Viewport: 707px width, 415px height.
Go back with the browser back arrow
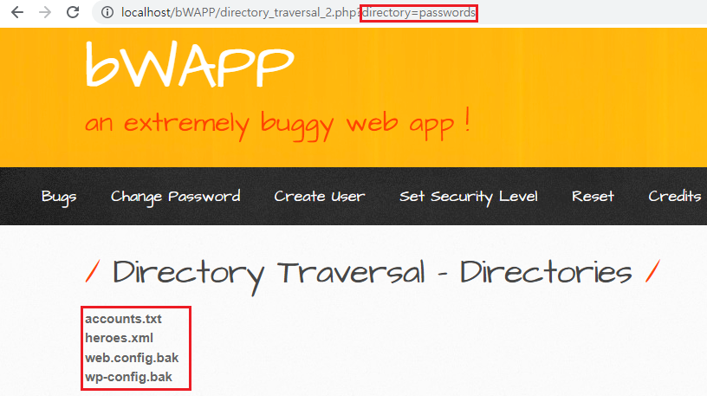point(17,12)
